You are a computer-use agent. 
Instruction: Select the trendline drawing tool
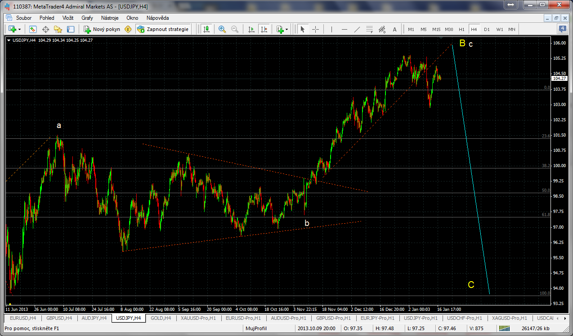coord(357,29)
